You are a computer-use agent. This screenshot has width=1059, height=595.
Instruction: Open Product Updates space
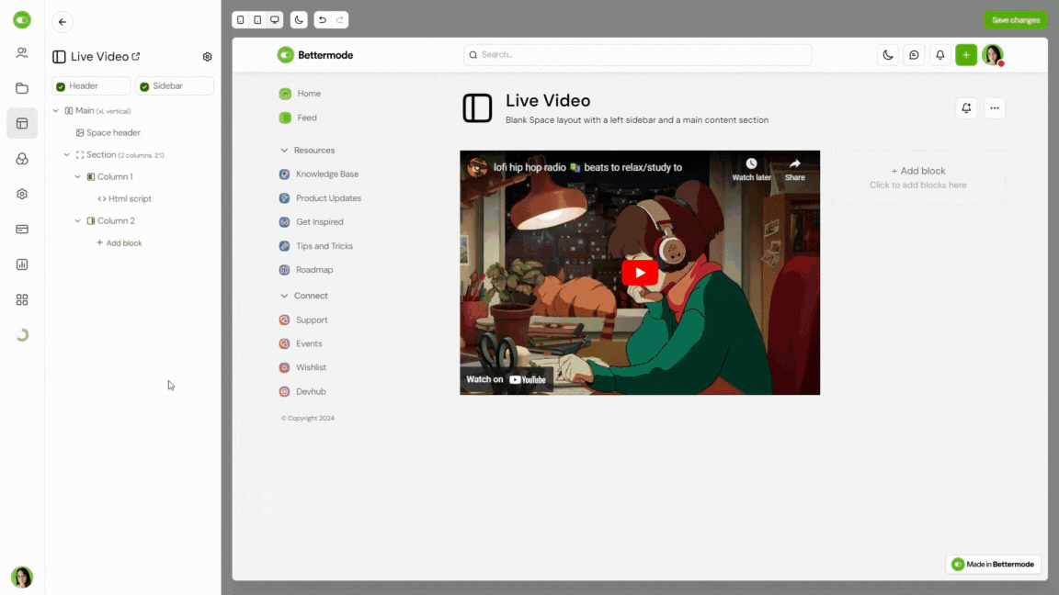click(320, 198)
